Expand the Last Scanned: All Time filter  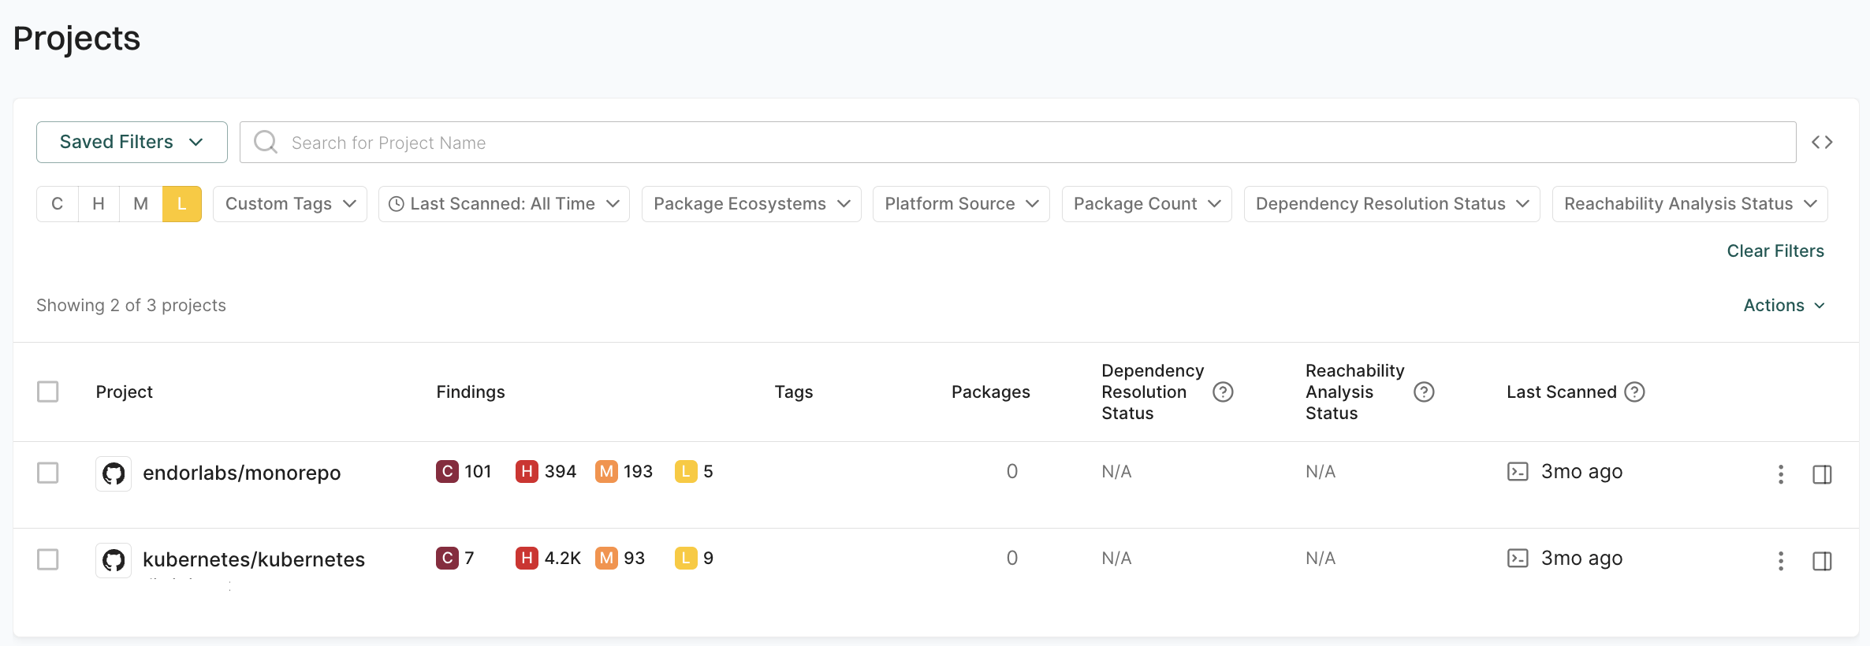[504, 204]
